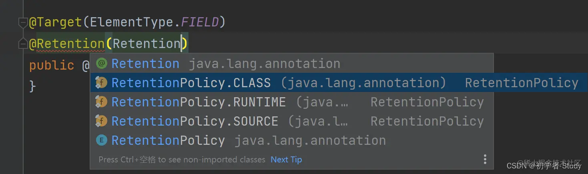Choose RetentionPolicy.RUNTIME completion suggestion

(x=291, y=102)
